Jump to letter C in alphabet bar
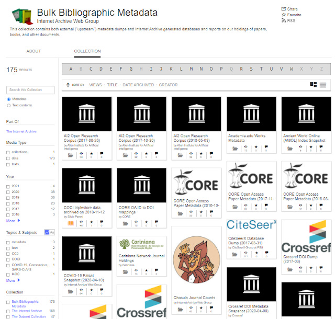Viewport: 335px width, 319px height. point(91,69)
